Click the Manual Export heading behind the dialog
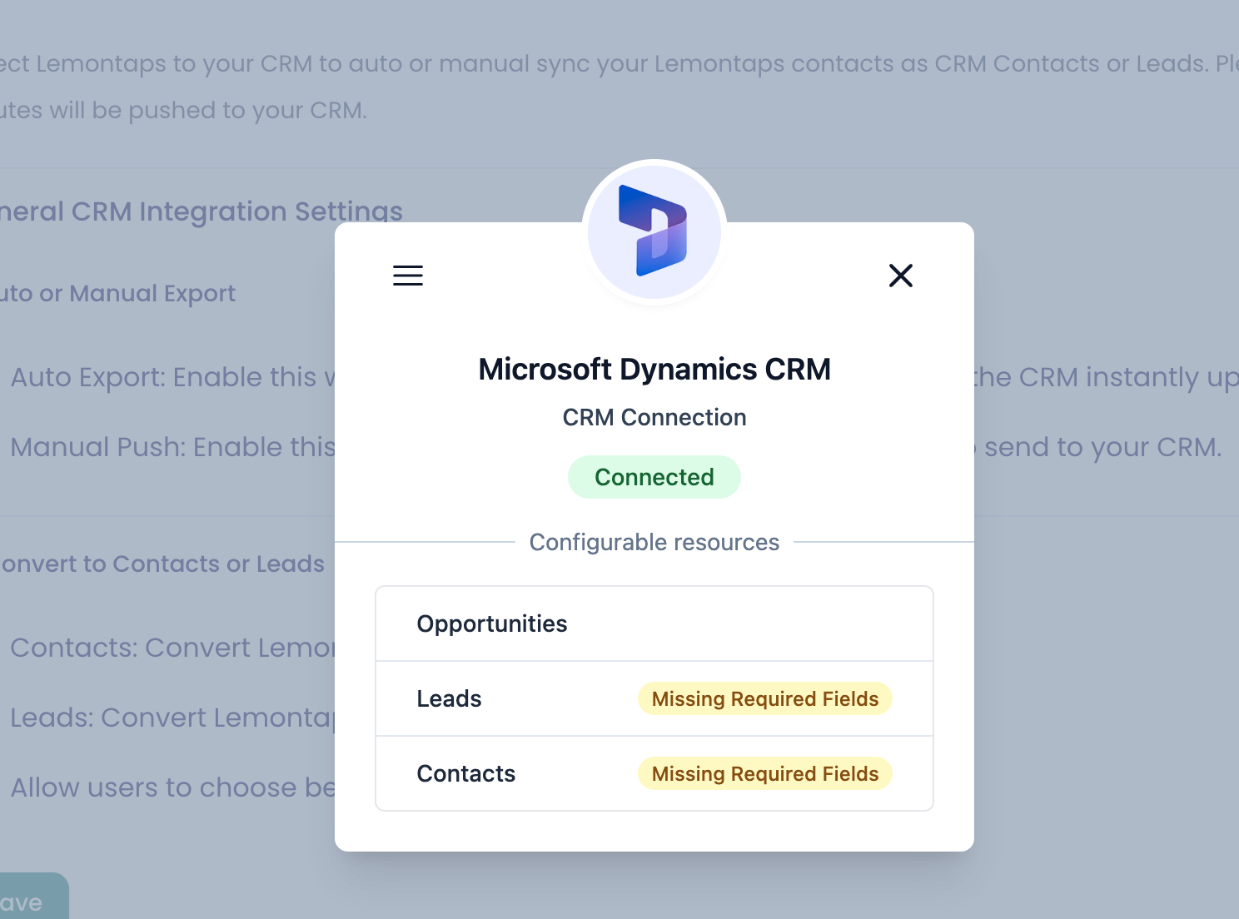Screen dimensions: 1239x919 117,293
